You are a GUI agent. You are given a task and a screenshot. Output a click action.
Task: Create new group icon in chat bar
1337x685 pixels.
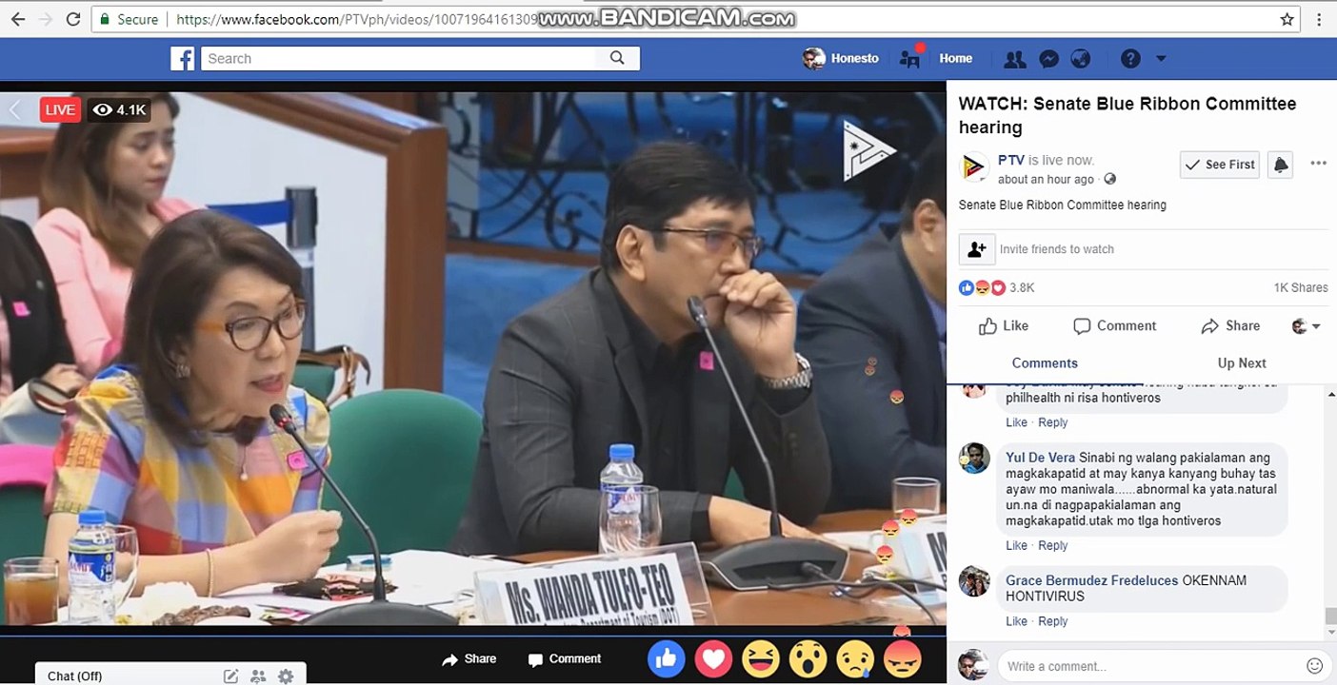258,676
